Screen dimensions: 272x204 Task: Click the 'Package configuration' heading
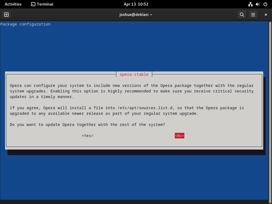tap(25, 24)
